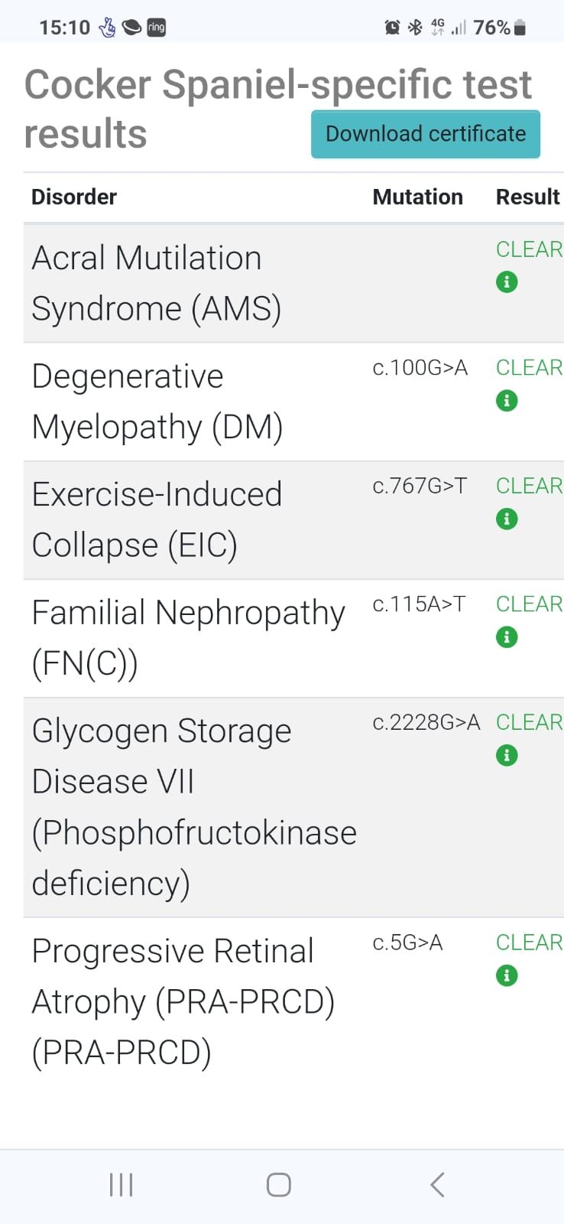Open info icon for Degenerative Myelopathy result
Screen dimensions: 564x1224
(x=507, y=401)
